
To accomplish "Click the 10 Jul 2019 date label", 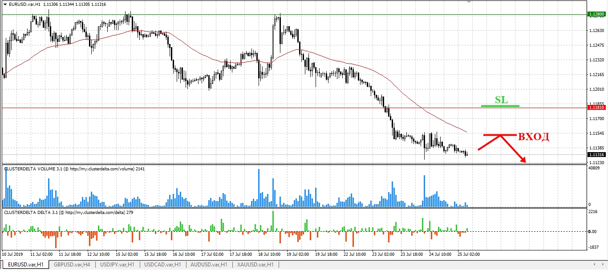I will (x=12, y=254).
